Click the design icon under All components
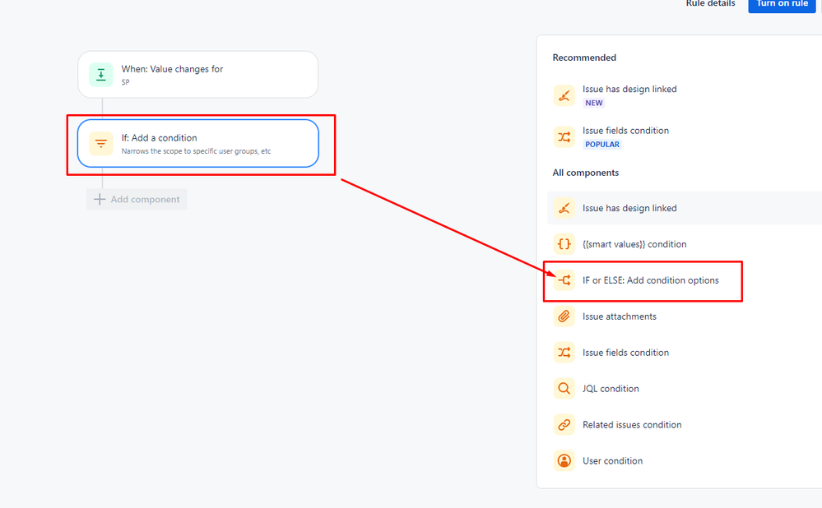822x508 pixels. [x=564, y=208]
